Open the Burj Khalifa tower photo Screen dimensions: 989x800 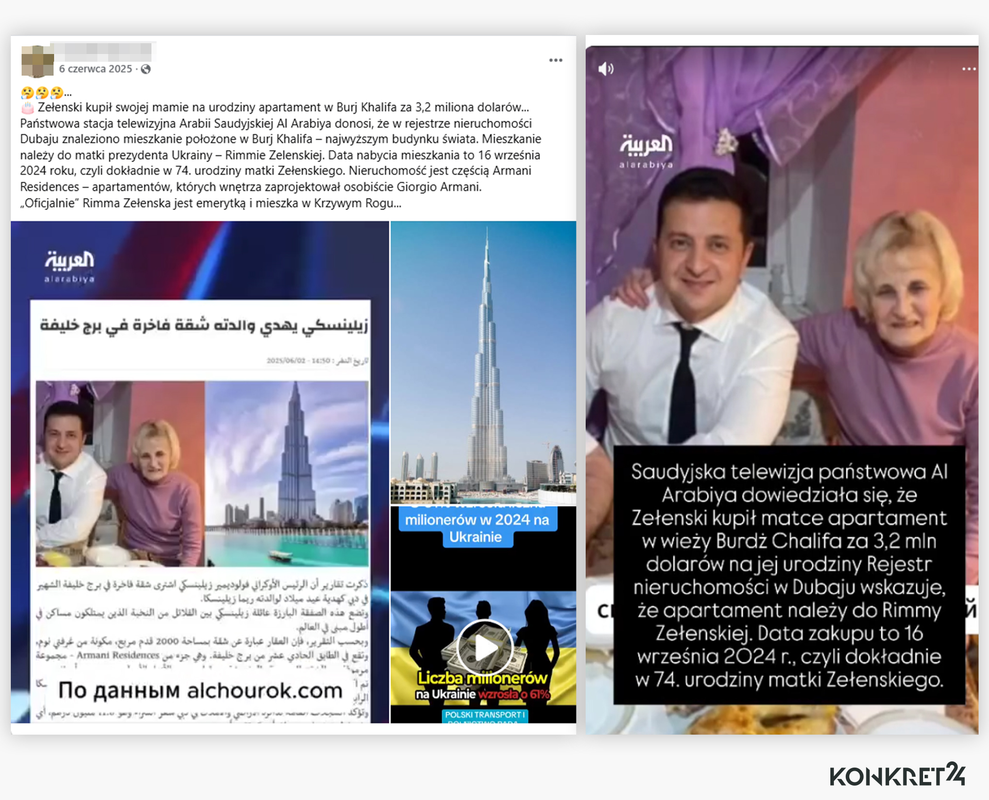[x=483, y=363]
